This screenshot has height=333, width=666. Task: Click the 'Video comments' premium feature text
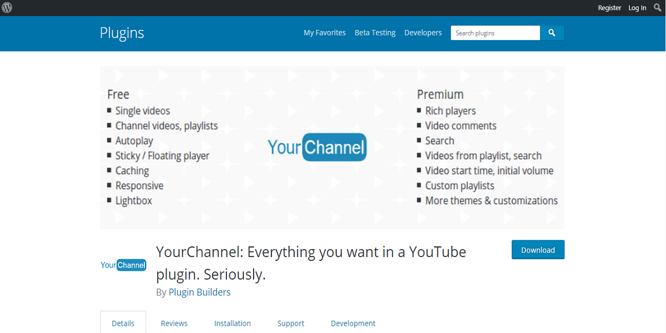pyautogui.click(x=461, y=126)
